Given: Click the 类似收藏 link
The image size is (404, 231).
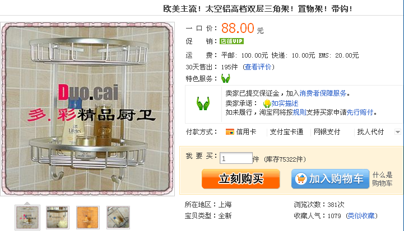Looking at the screenshot, I should click(361, 215).
